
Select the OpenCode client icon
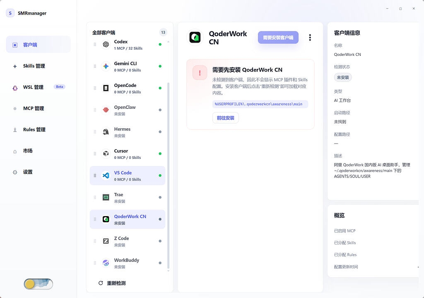[x=106, y=88]
